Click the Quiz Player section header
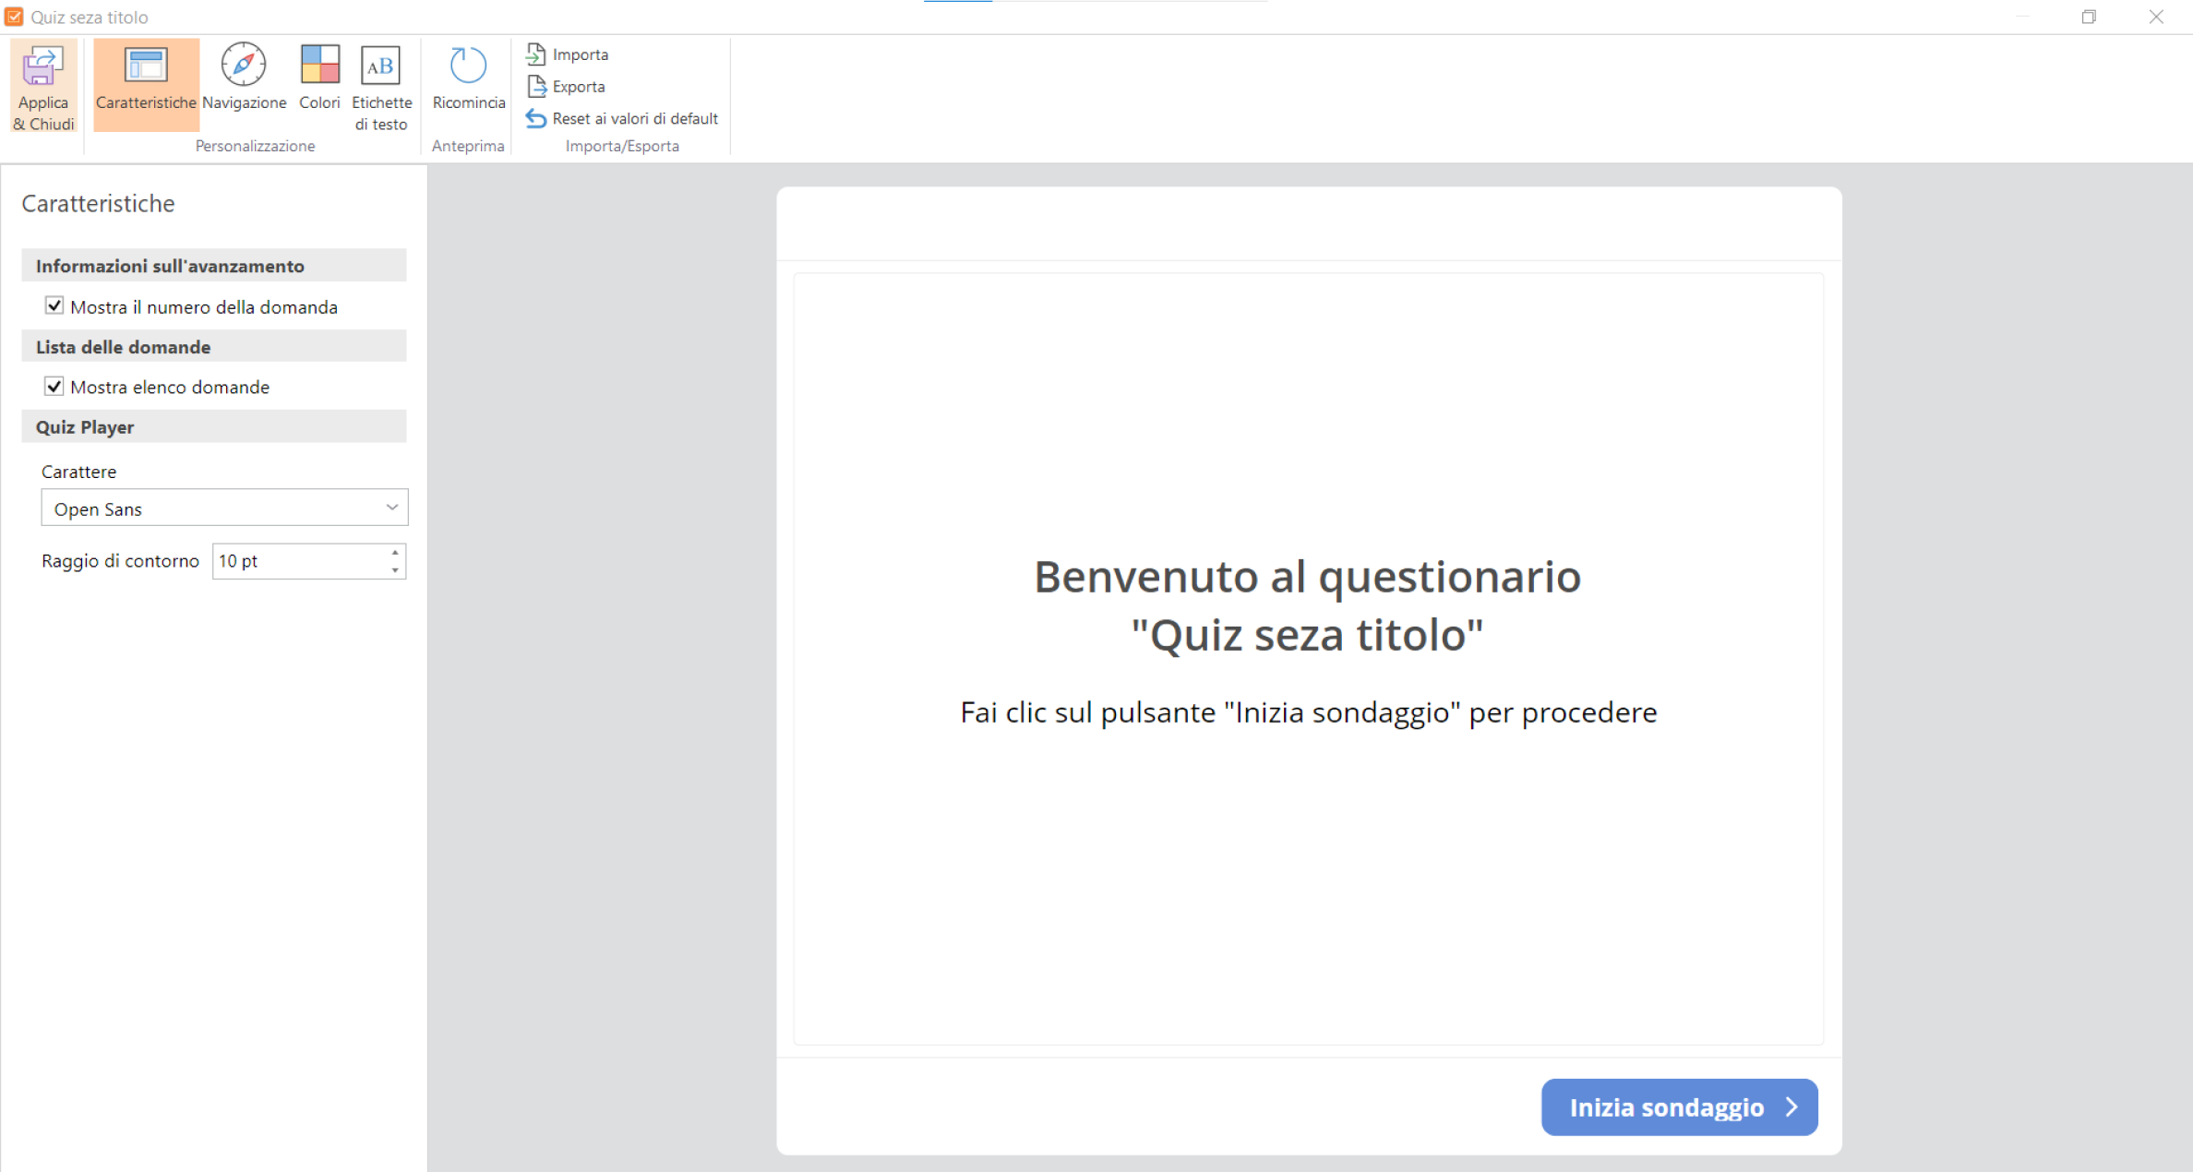 (214, 426)
